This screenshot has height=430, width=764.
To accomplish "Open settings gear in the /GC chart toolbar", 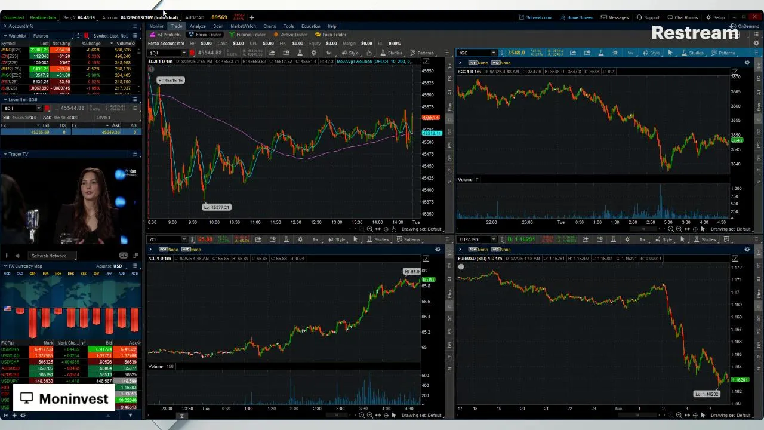I will pyautogui.click(x=615, y=53).
